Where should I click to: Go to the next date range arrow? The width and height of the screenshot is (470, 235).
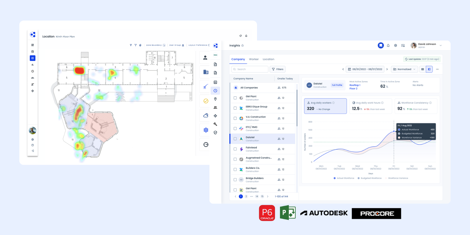click(387, 69)
